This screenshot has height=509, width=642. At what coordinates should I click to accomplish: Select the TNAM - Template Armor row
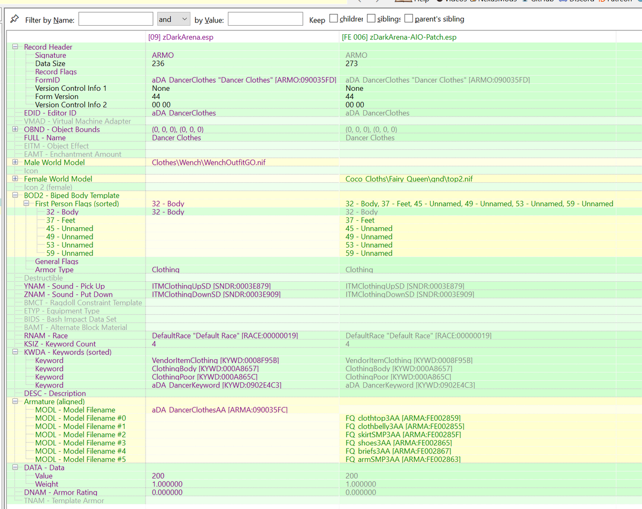point(64,501)
